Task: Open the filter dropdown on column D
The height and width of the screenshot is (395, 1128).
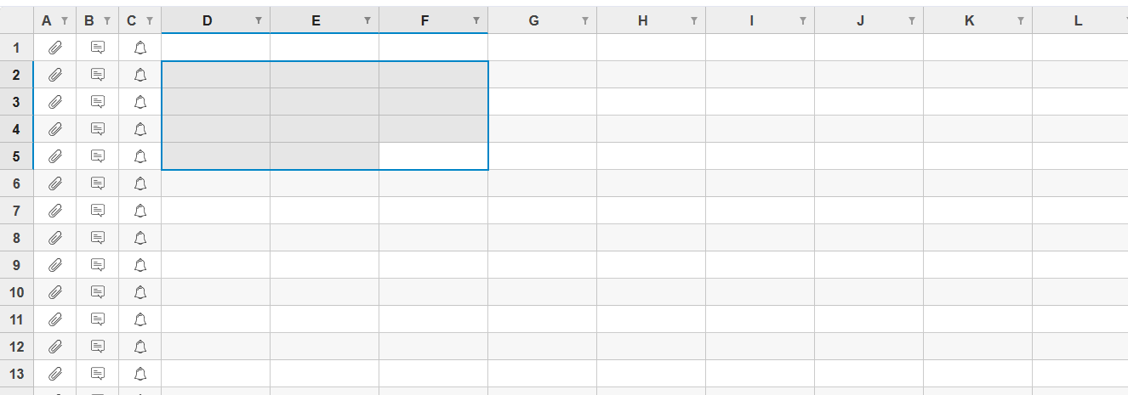Action: [259, 21]
